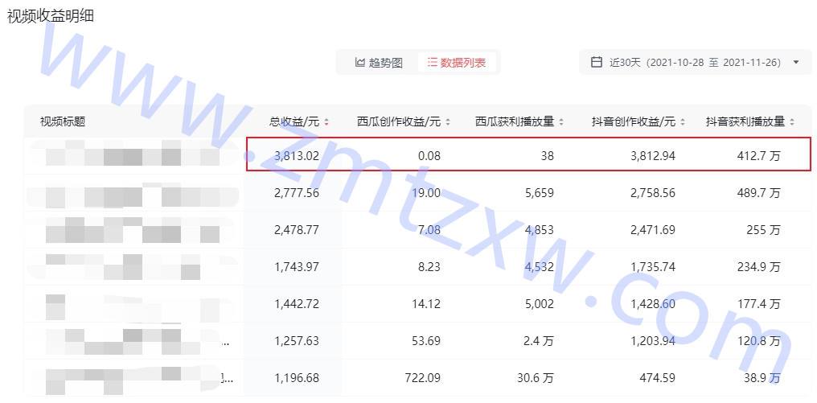Screen dimensions: 817x403
Task: Click Douyin play count 255 万
Action: [x=764, y=230]
